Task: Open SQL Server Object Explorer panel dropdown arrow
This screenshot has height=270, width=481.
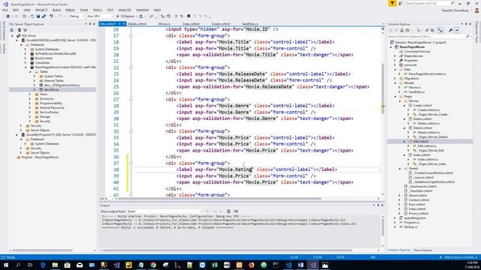Action: [86, 24]
